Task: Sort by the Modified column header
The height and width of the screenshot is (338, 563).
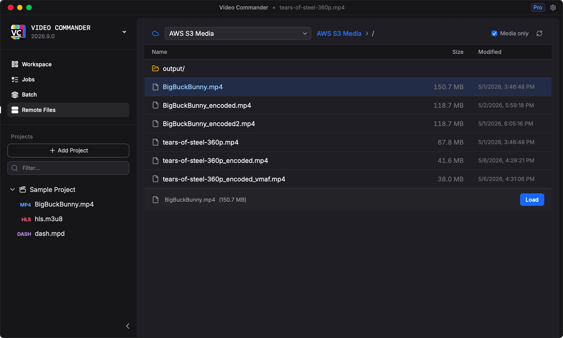Action: [490, 52]
